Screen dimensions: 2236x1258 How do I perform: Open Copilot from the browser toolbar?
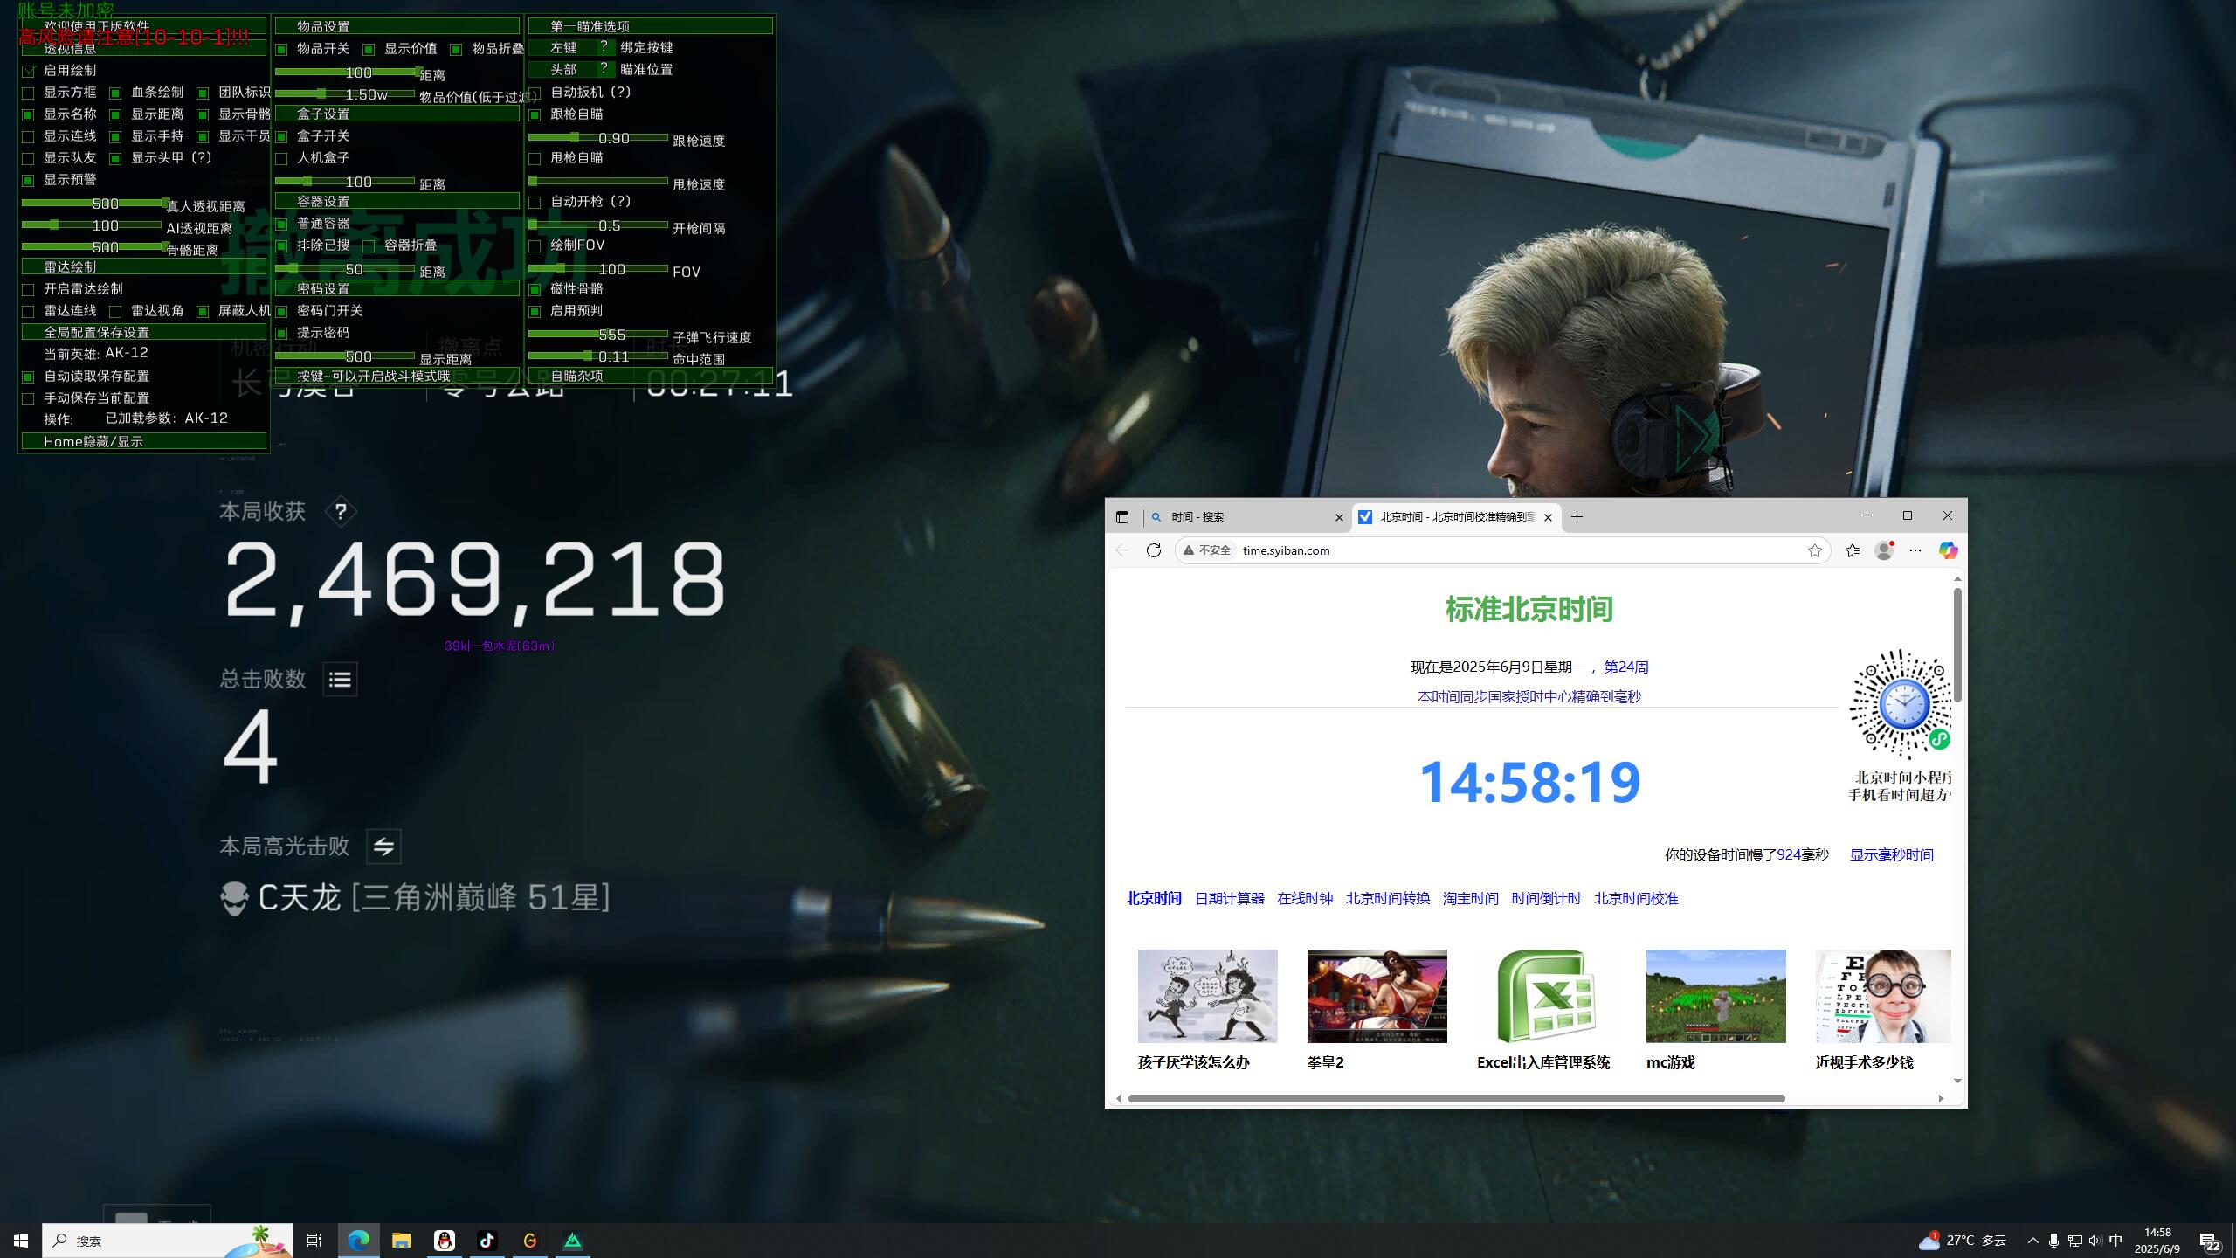(1947, 550)
